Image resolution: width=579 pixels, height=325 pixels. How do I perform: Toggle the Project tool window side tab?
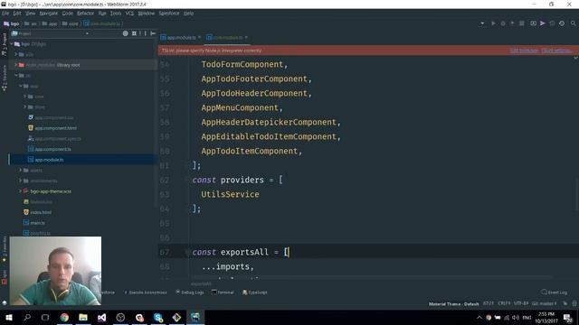coord(4,44)
